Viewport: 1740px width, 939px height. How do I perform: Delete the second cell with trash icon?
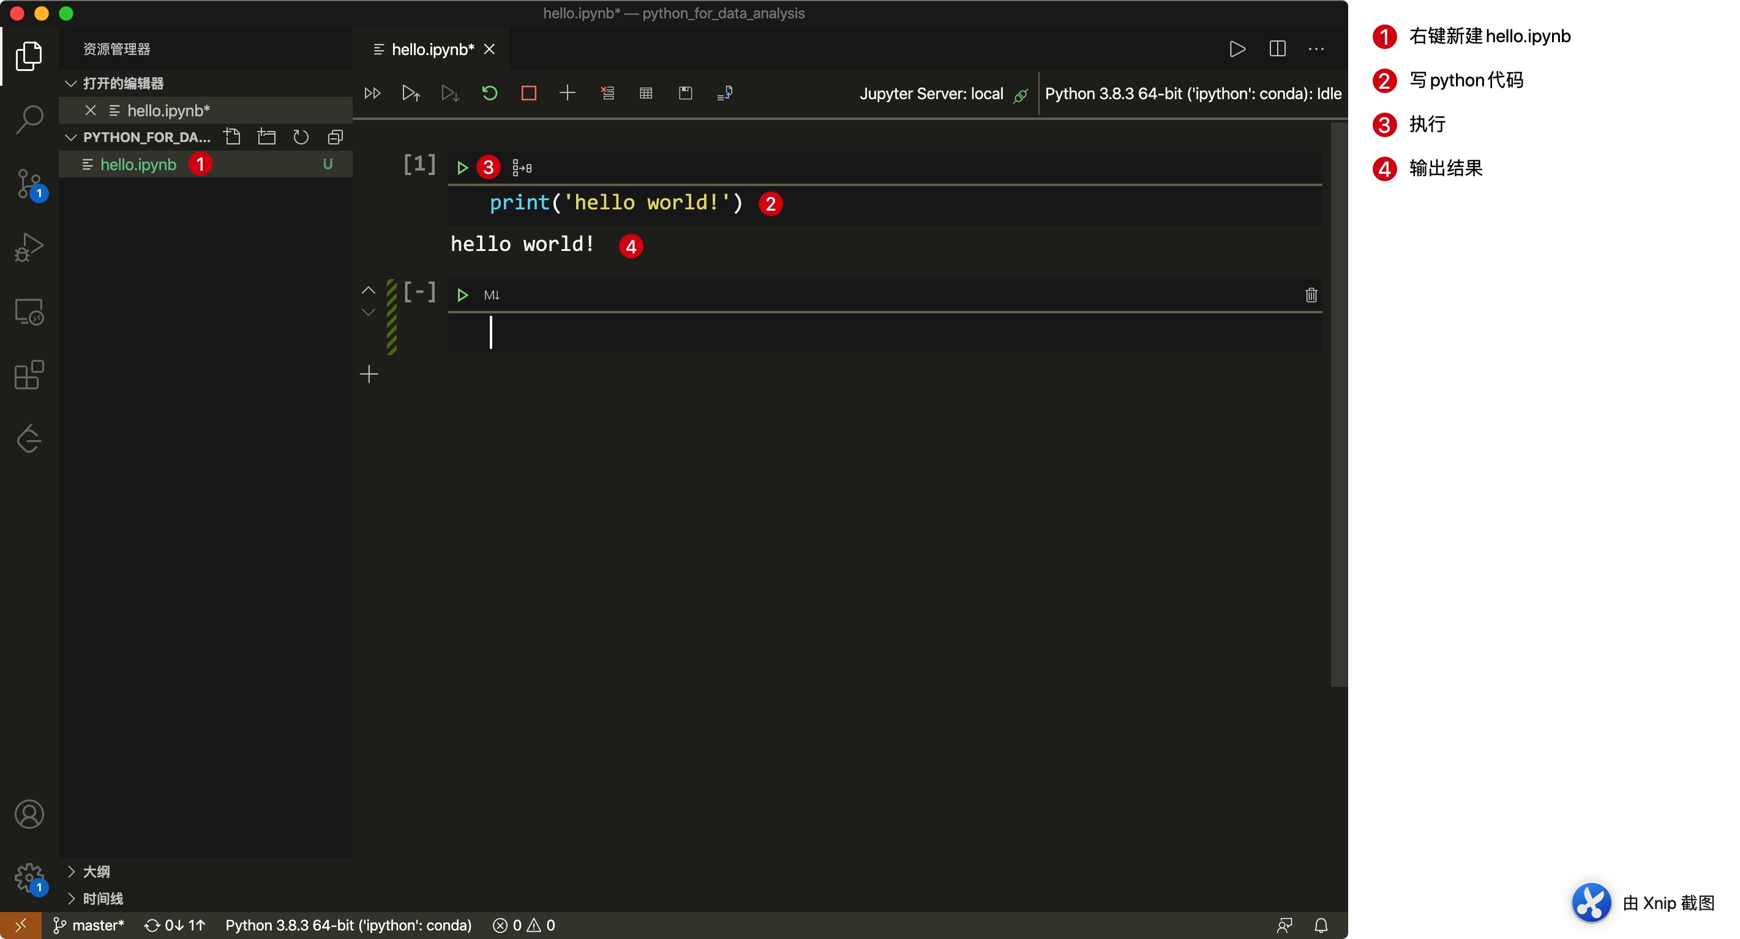point(1311,295)
